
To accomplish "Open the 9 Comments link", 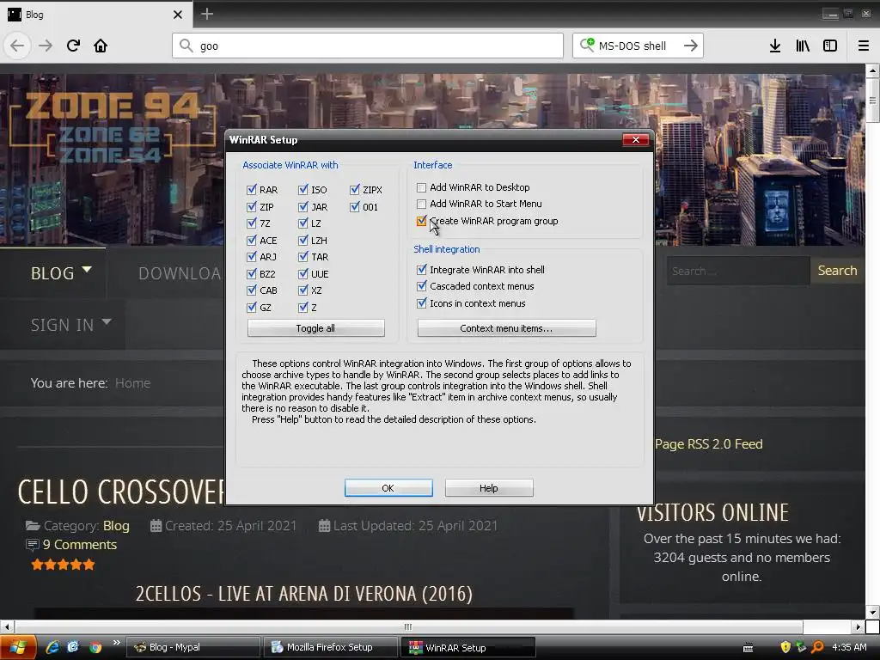I will pyautogui.click(x=80, y=544).
